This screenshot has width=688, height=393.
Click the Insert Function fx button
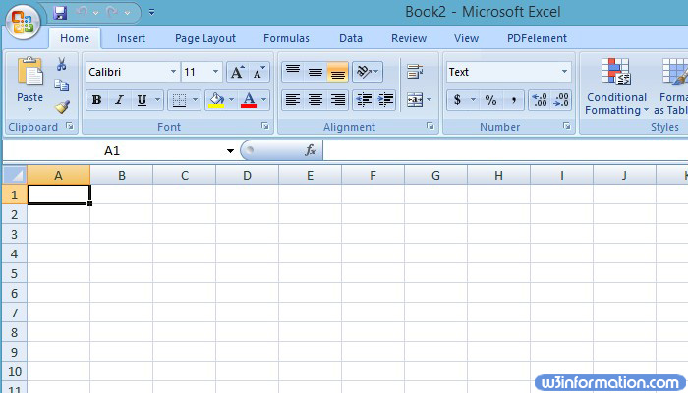pos(311,150)
